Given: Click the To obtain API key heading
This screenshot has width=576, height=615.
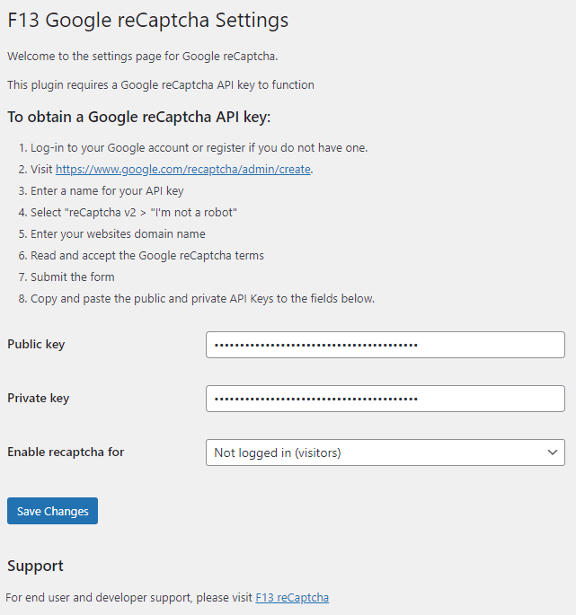Looking at the screenshot, I should pyautogui.click(x=139, y=117).
